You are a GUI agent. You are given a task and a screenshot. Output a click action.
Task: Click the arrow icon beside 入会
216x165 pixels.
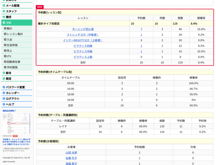(5, 40)
